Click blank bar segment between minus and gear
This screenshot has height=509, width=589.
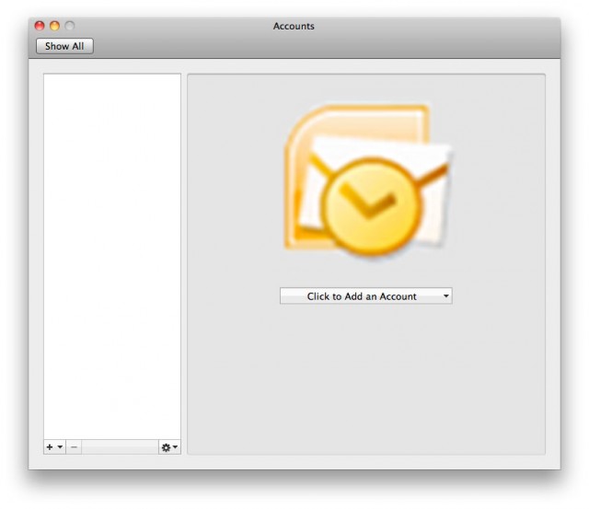(x=120, y=447)
